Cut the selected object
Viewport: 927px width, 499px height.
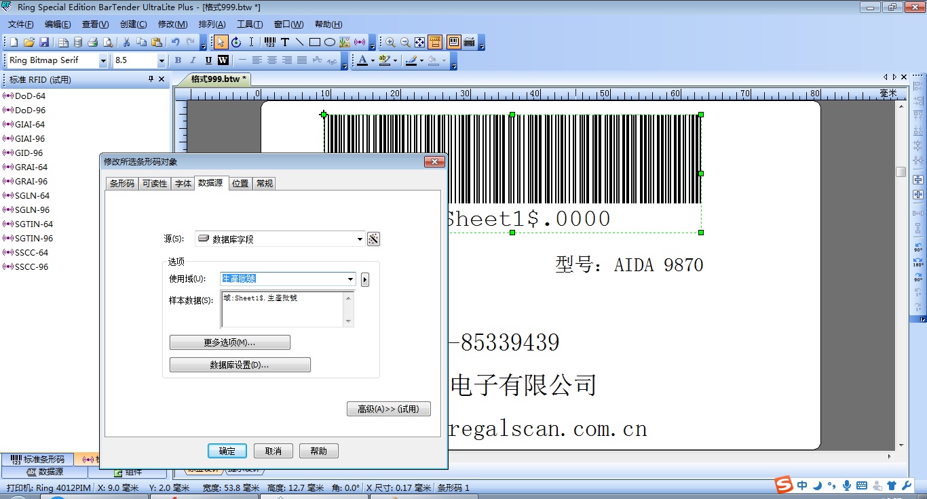[126, 42]
